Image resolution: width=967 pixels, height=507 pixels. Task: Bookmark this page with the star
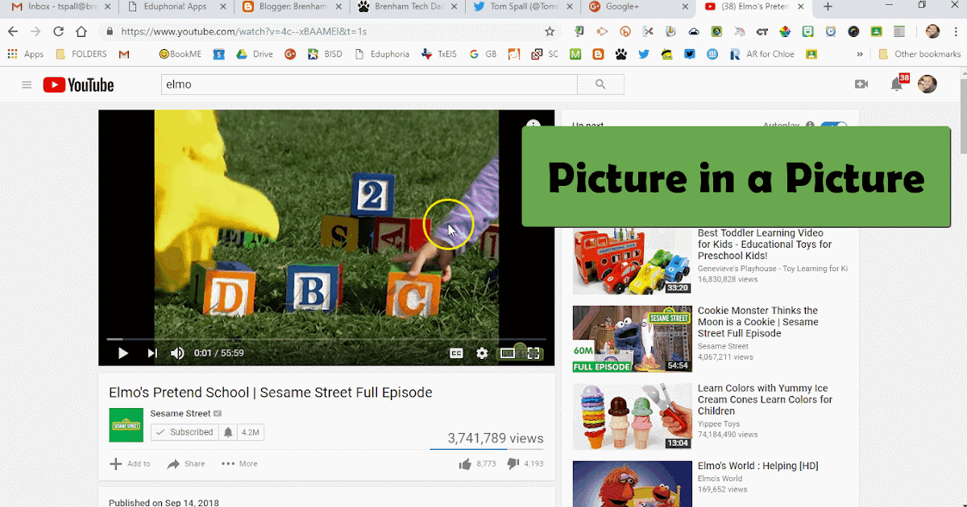[x=550, y=31]
